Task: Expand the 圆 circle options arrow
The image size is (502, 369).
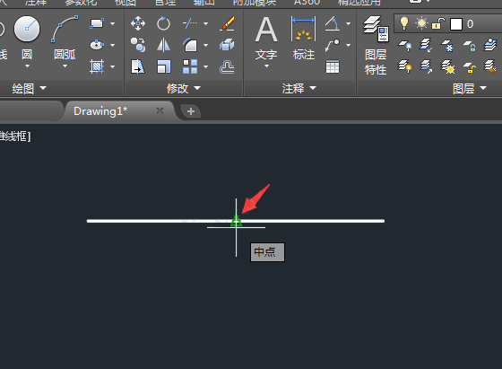Action: pos(27,66)
